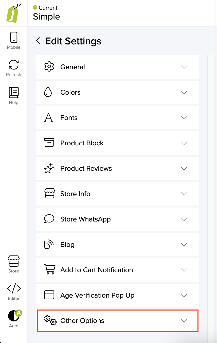The image size is (217, 343).
Task: Expand the Other Options chevron
Action: 184,321
